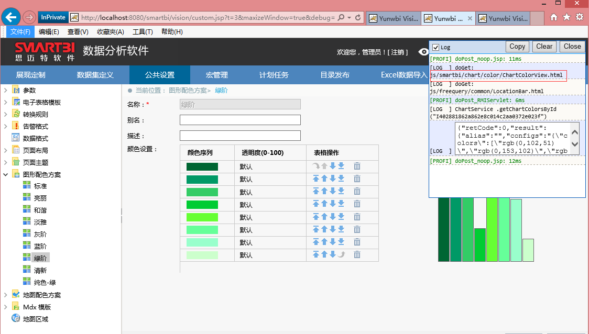The height and width of the screenshot is (334, 589).
Task: Move second color row to top
Action: point(316,179)
